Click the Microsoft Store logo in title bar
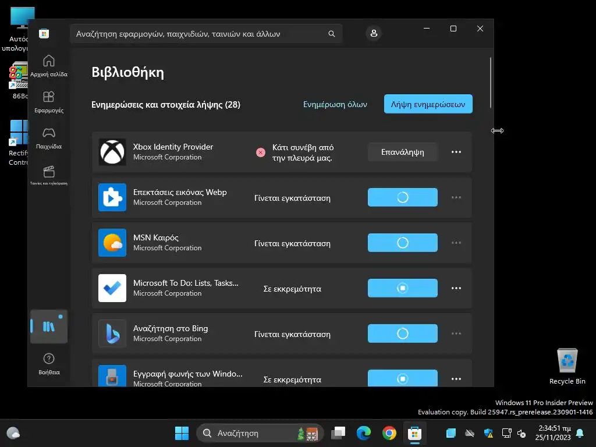Image resolution: width=596 pixels, height=447 pixels. click(x=44, y=33)
